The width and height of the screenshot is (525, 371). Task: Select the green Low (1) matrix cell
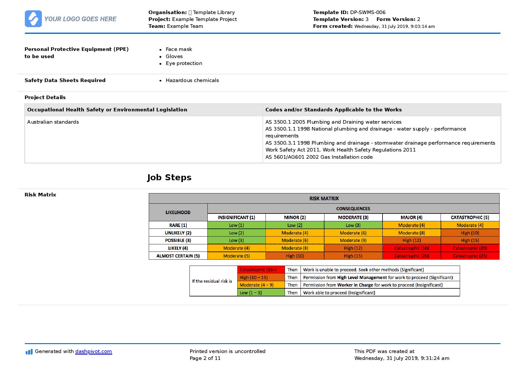pos(236,225)
